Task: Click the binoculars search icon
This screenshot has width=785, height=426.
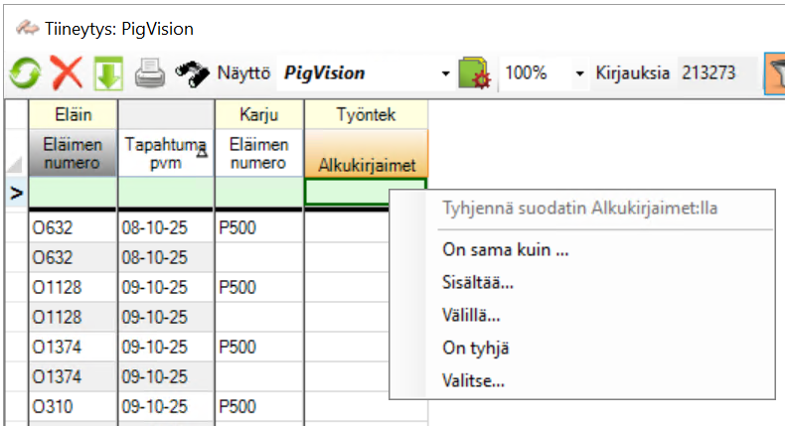Action: [x=192, y=74]
